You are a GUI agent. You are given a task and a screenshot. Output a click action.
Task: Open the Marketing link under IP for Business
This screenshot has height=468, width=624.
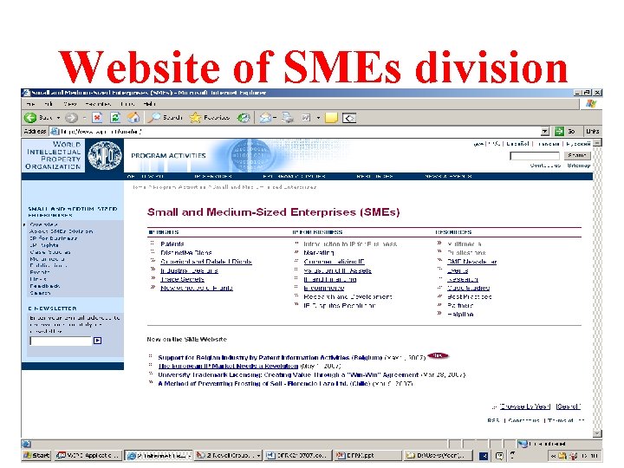pyautogui.click(x=319, y=253)
